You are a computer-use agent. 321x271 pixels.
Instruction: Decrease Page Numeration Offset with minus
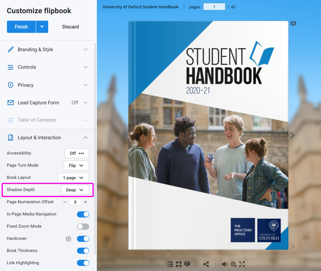(x=65, y=202)
